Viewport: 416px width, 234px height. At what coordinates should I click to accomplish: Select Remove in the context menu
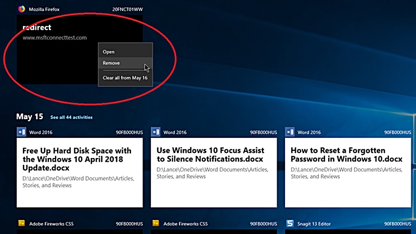point(111,63)
